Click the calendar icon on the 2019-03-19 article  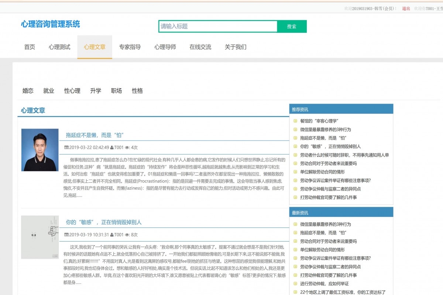coord(66,234)
